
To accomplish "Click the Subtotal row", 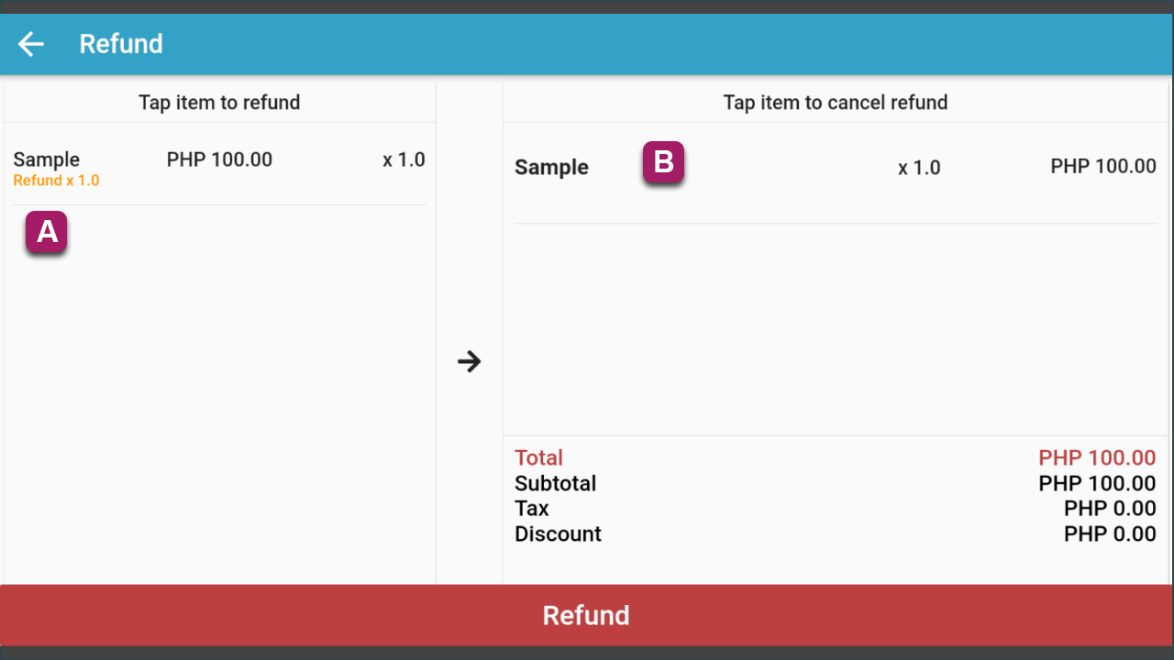I will click(836, 483).
